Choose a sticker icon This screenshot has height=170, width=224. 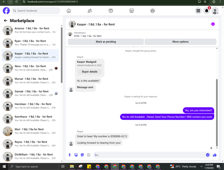[82, 155]
